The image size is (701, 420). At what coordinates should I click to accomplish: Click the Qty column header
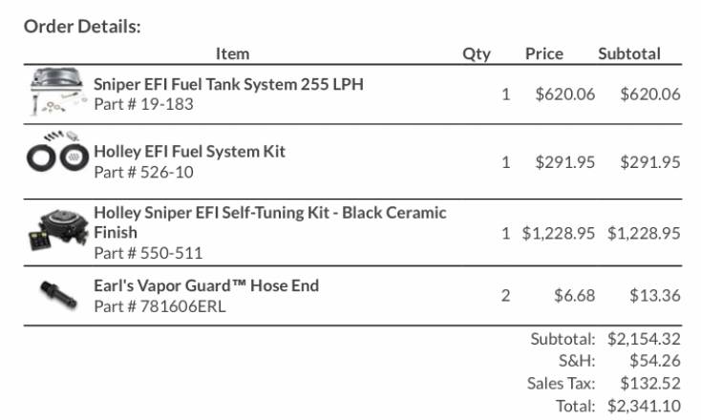click(x=477, y=54)
